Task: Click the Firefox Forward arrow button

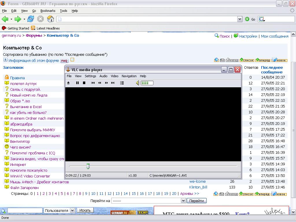Action: coord(18,19)
